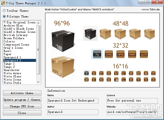Click the 48*48 WIM cardboard box icon

[x=149, y=34]
